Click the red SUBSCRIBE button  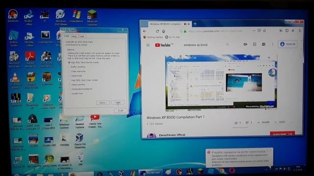[283, 134]
